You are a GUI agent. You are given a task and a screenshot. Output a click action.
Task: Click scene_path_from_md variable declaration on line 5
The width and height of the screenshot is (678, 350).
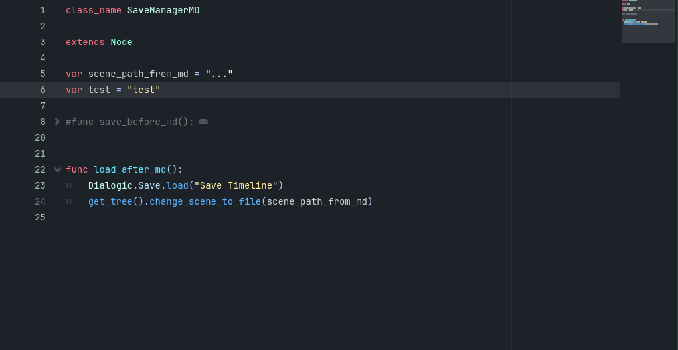138,74
